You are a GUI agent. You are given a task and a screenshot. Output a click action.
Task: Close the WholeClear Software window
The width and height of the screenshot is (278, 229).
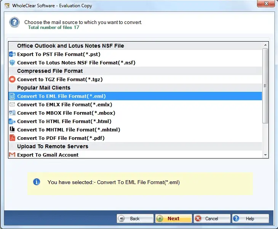(x=266, y=3)
